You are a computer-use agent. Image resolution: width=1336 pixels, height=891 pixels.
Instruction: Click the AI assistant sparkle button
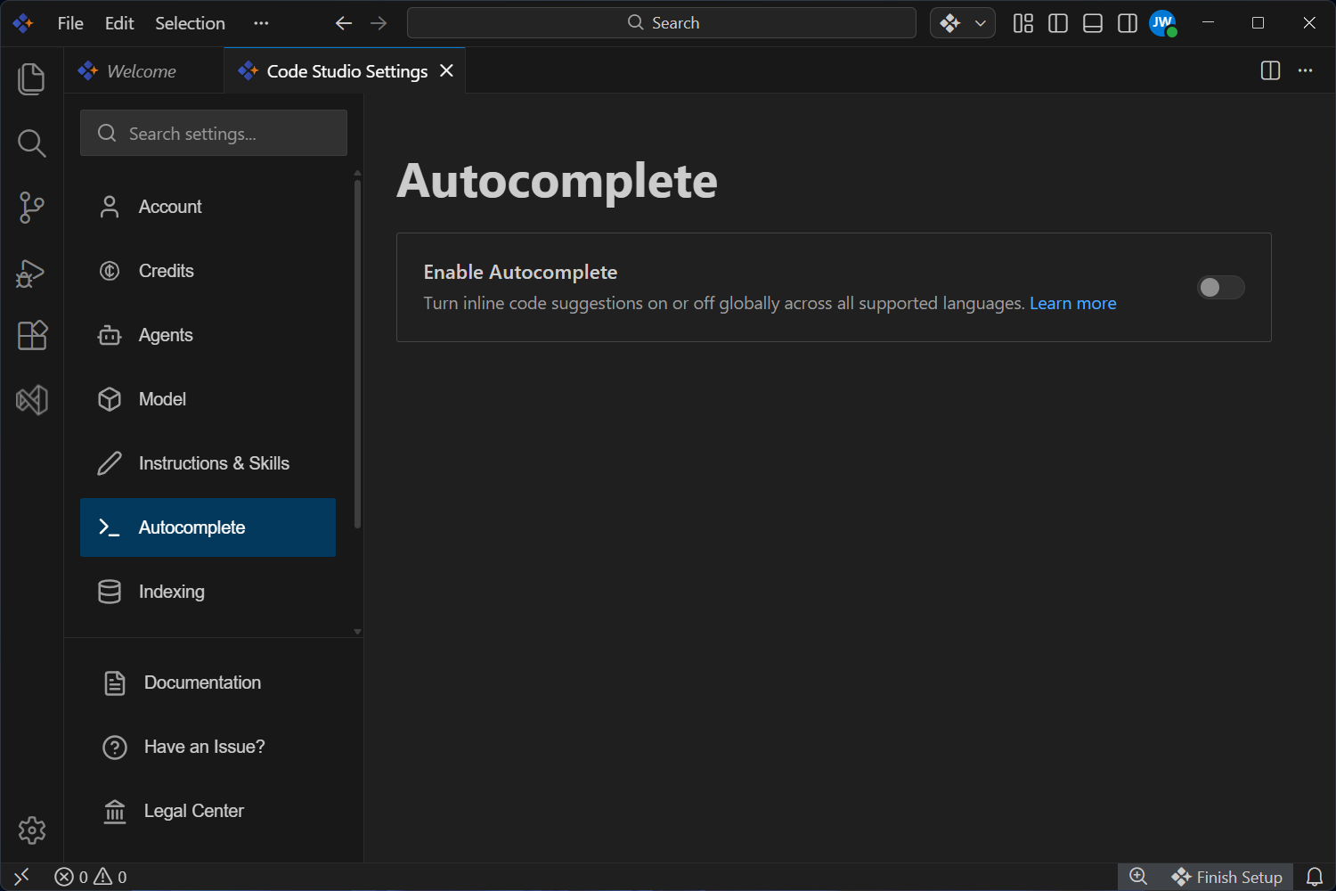pos(950,23)
